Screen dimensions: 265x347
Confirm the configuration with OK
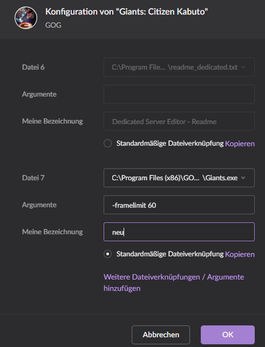(228, 335)
